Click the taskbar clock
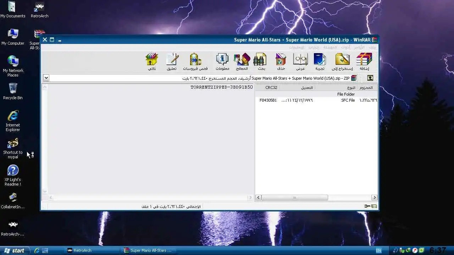The image size is (454, 255). click(437, 250)
